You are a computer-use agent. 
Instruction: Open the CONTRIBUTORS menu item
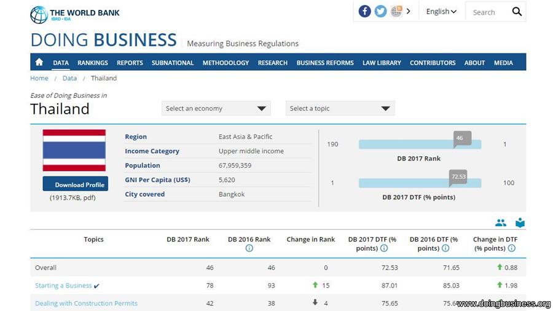pyautogui.click(x=433, y=63)
